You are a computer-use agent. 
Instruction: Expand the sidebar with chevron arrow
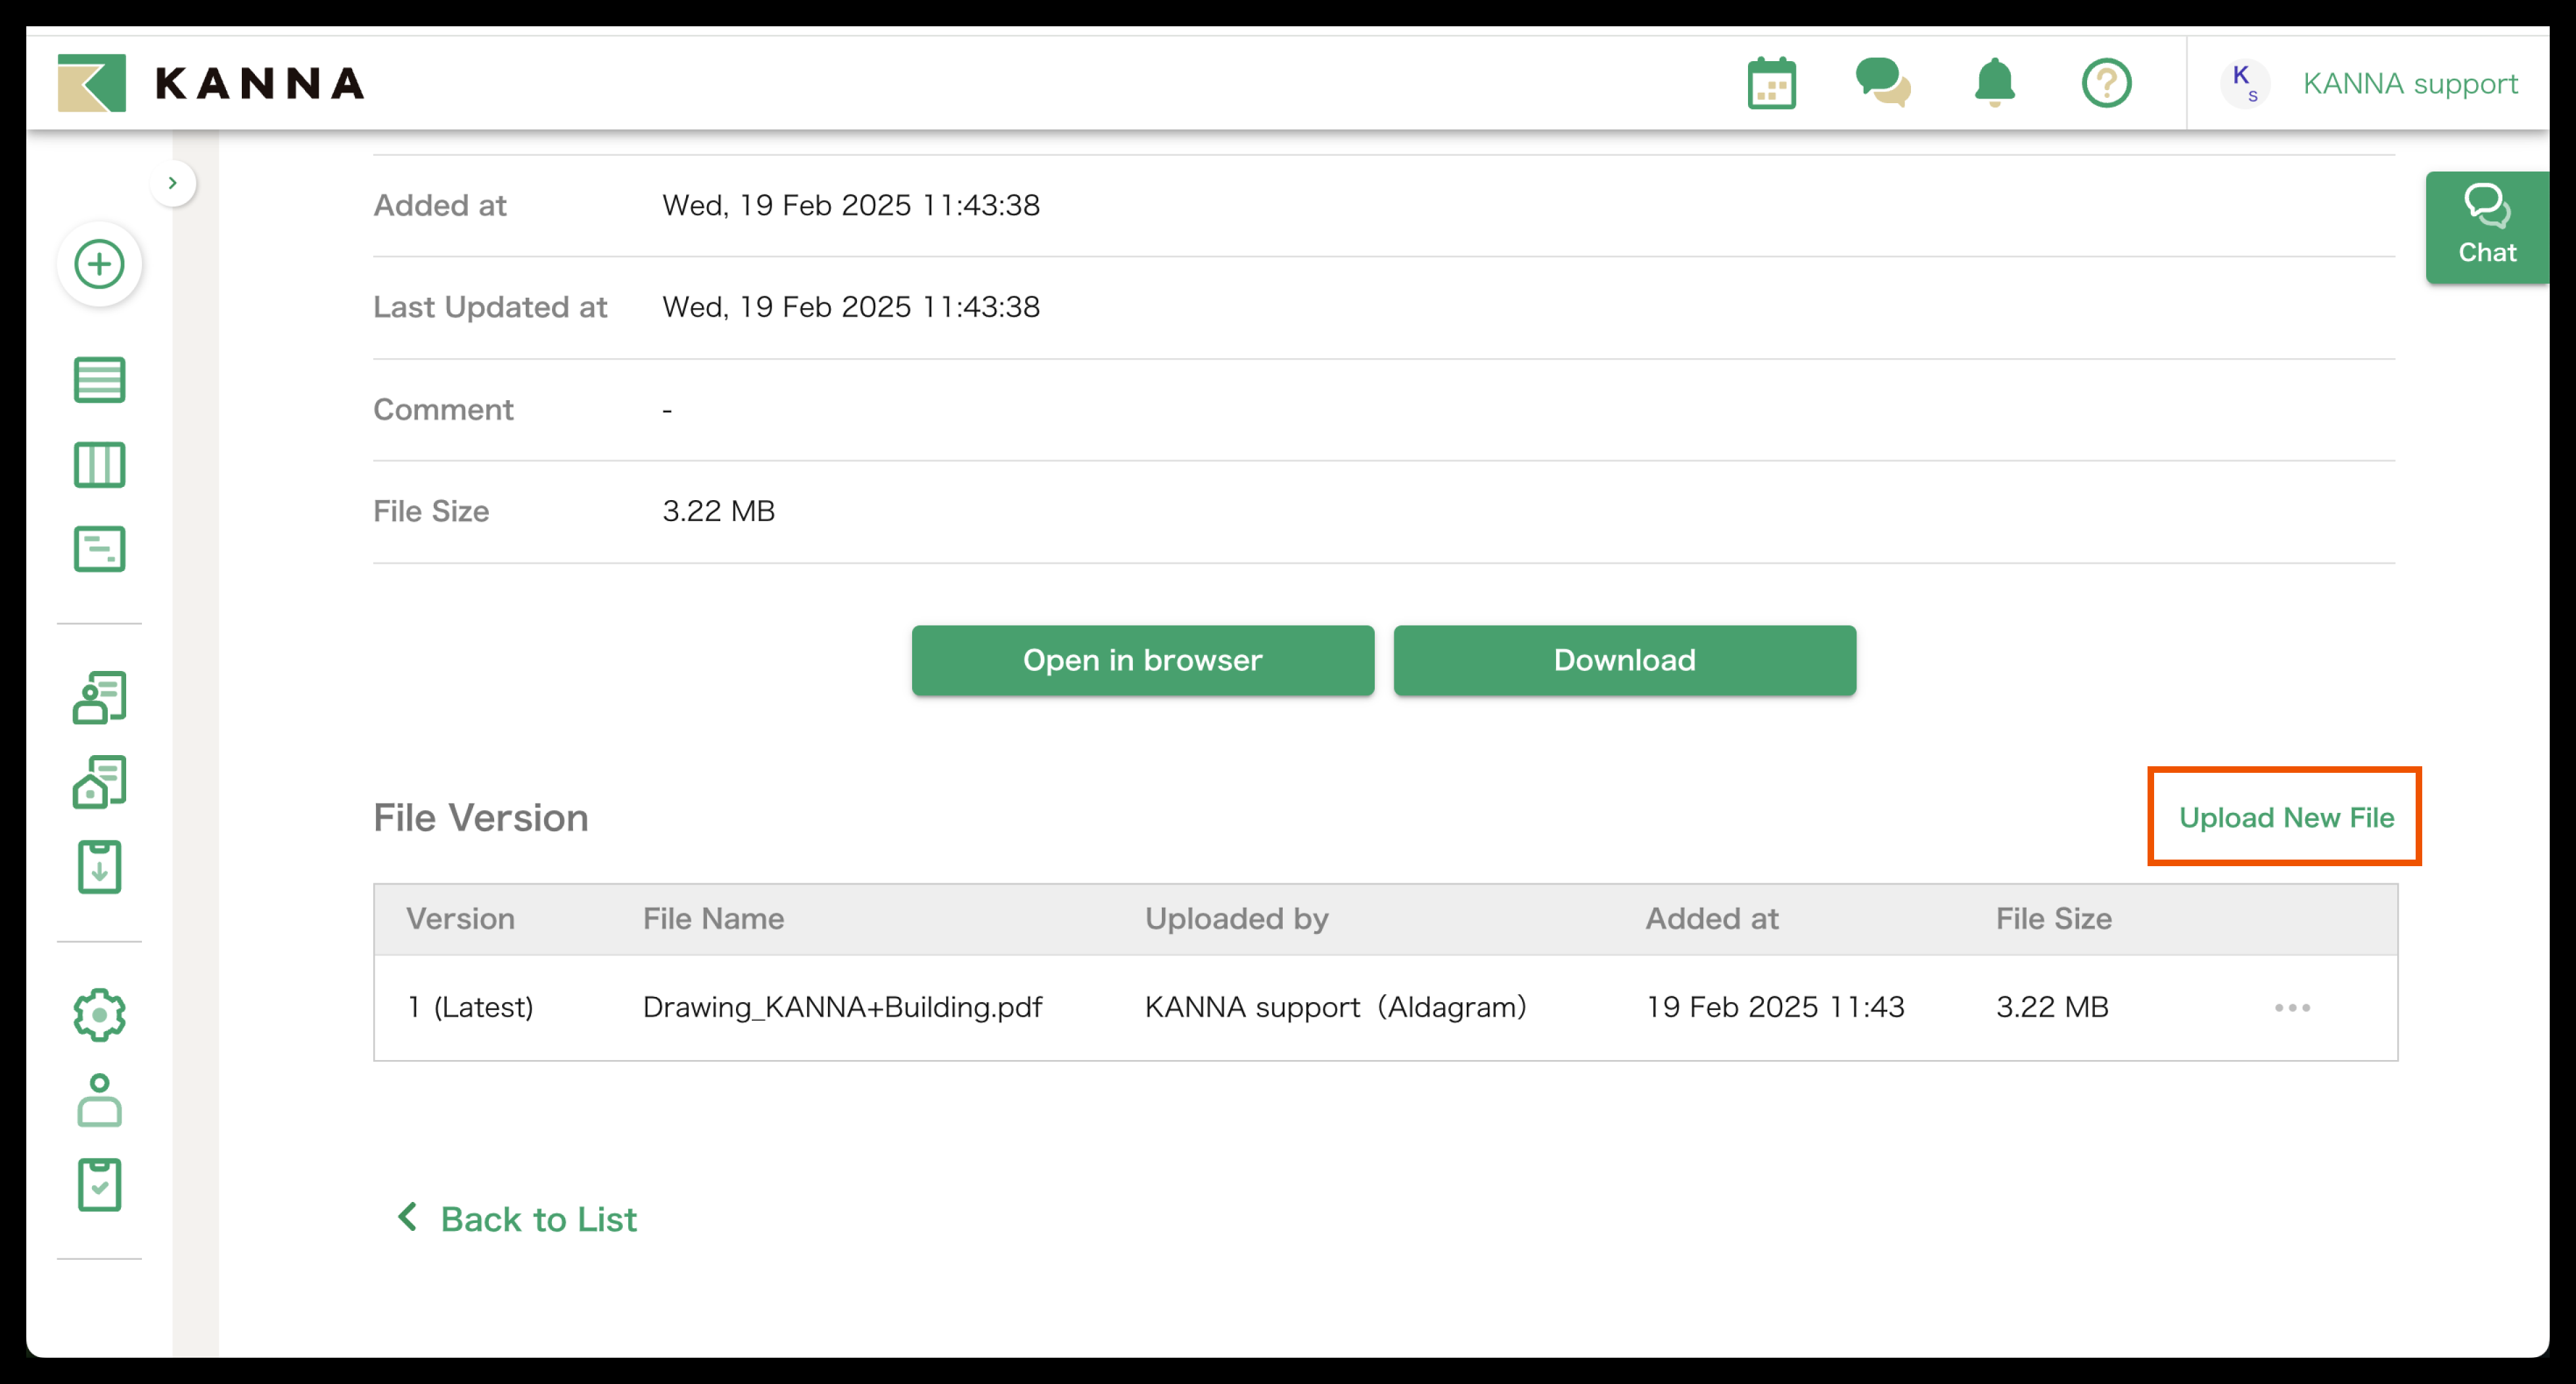click(173, 183)
